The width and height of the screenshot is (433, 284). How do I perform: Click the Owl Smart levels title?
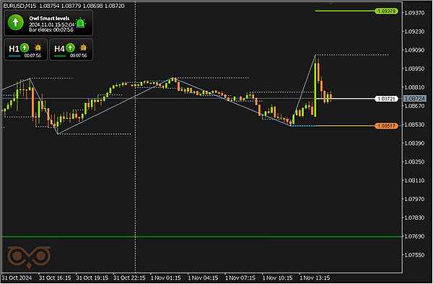[x=49, y=19]
